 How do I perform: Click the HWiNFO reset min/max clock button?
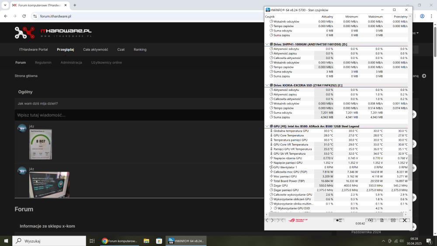(x=369, y=220)
